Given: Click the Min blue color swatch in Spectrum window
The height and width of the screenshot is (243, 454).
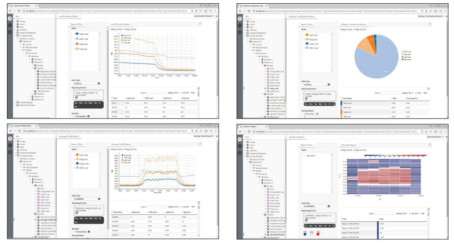Looking at the screenshot, I should (x=305, y=234).
